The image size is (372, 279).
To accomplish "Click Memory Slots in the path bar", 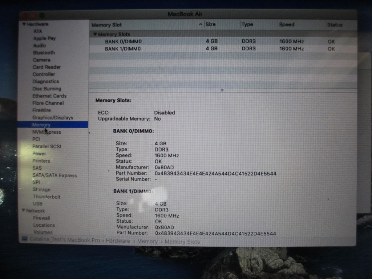I will click(182, 242).
